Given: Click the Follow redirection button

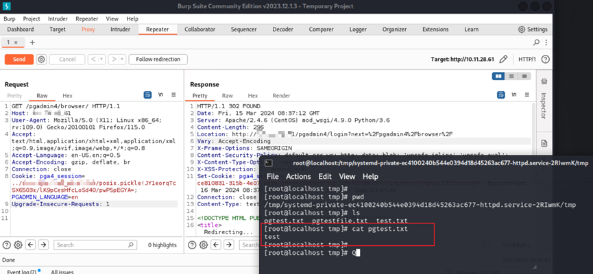Looking at the screenshot, I should point(158,60).
